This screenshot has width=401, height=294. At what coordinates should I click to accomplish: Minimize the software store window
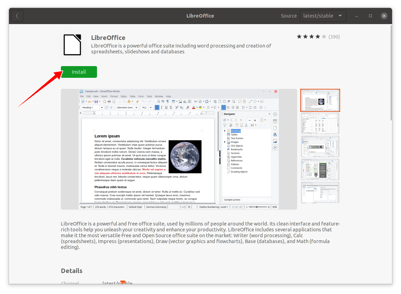357,16
